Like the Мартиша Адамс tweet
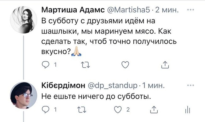 125,65
